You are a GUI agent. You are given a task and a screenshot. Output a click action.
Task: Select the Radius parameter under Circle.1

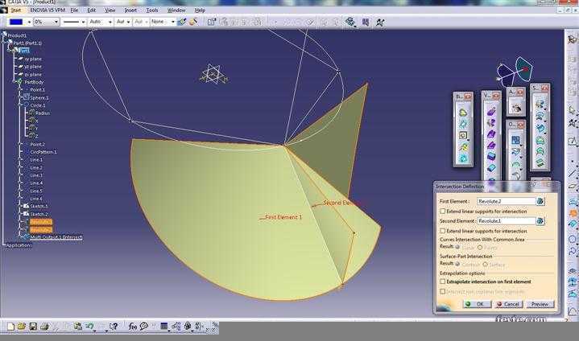[x=43, y=113]
